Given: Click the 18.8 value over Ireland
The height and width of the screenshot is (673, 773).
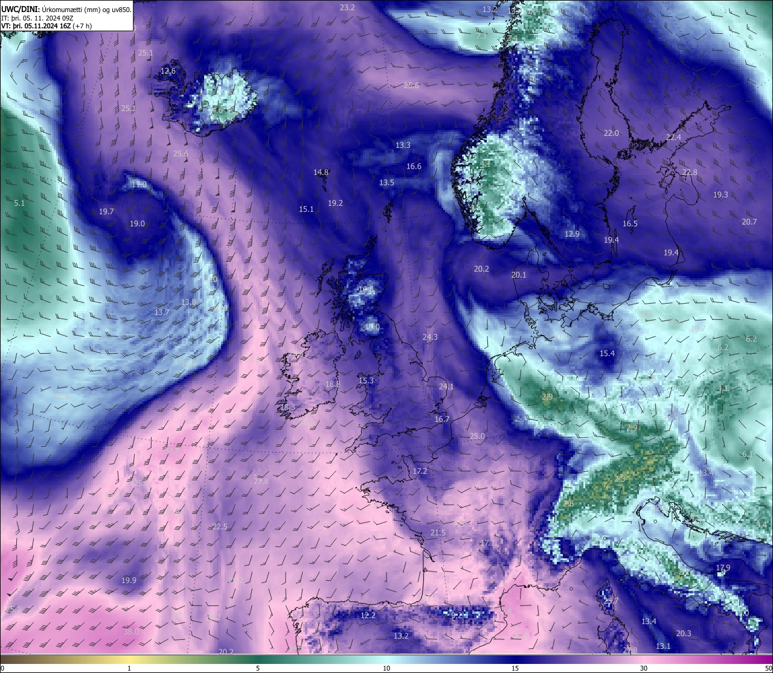Looking at the screenshot, I should click(333, 384).
